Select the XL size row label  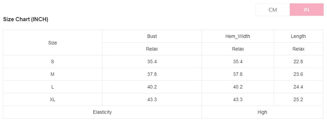click(x=53, y=99)
